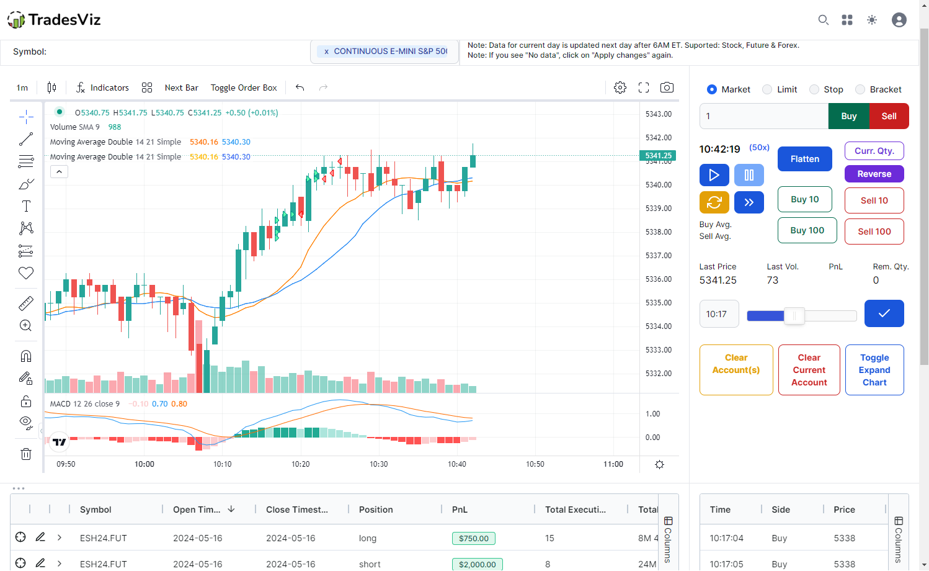929x571 pixels.
Task: Expand the ESH24.FUT short trade row
Action: (x=60, y=564)
